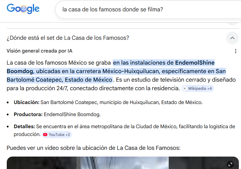This screenshot has height=169, width=241.
Task: Open the AI overview three-dot options menu
Action: 235,51
